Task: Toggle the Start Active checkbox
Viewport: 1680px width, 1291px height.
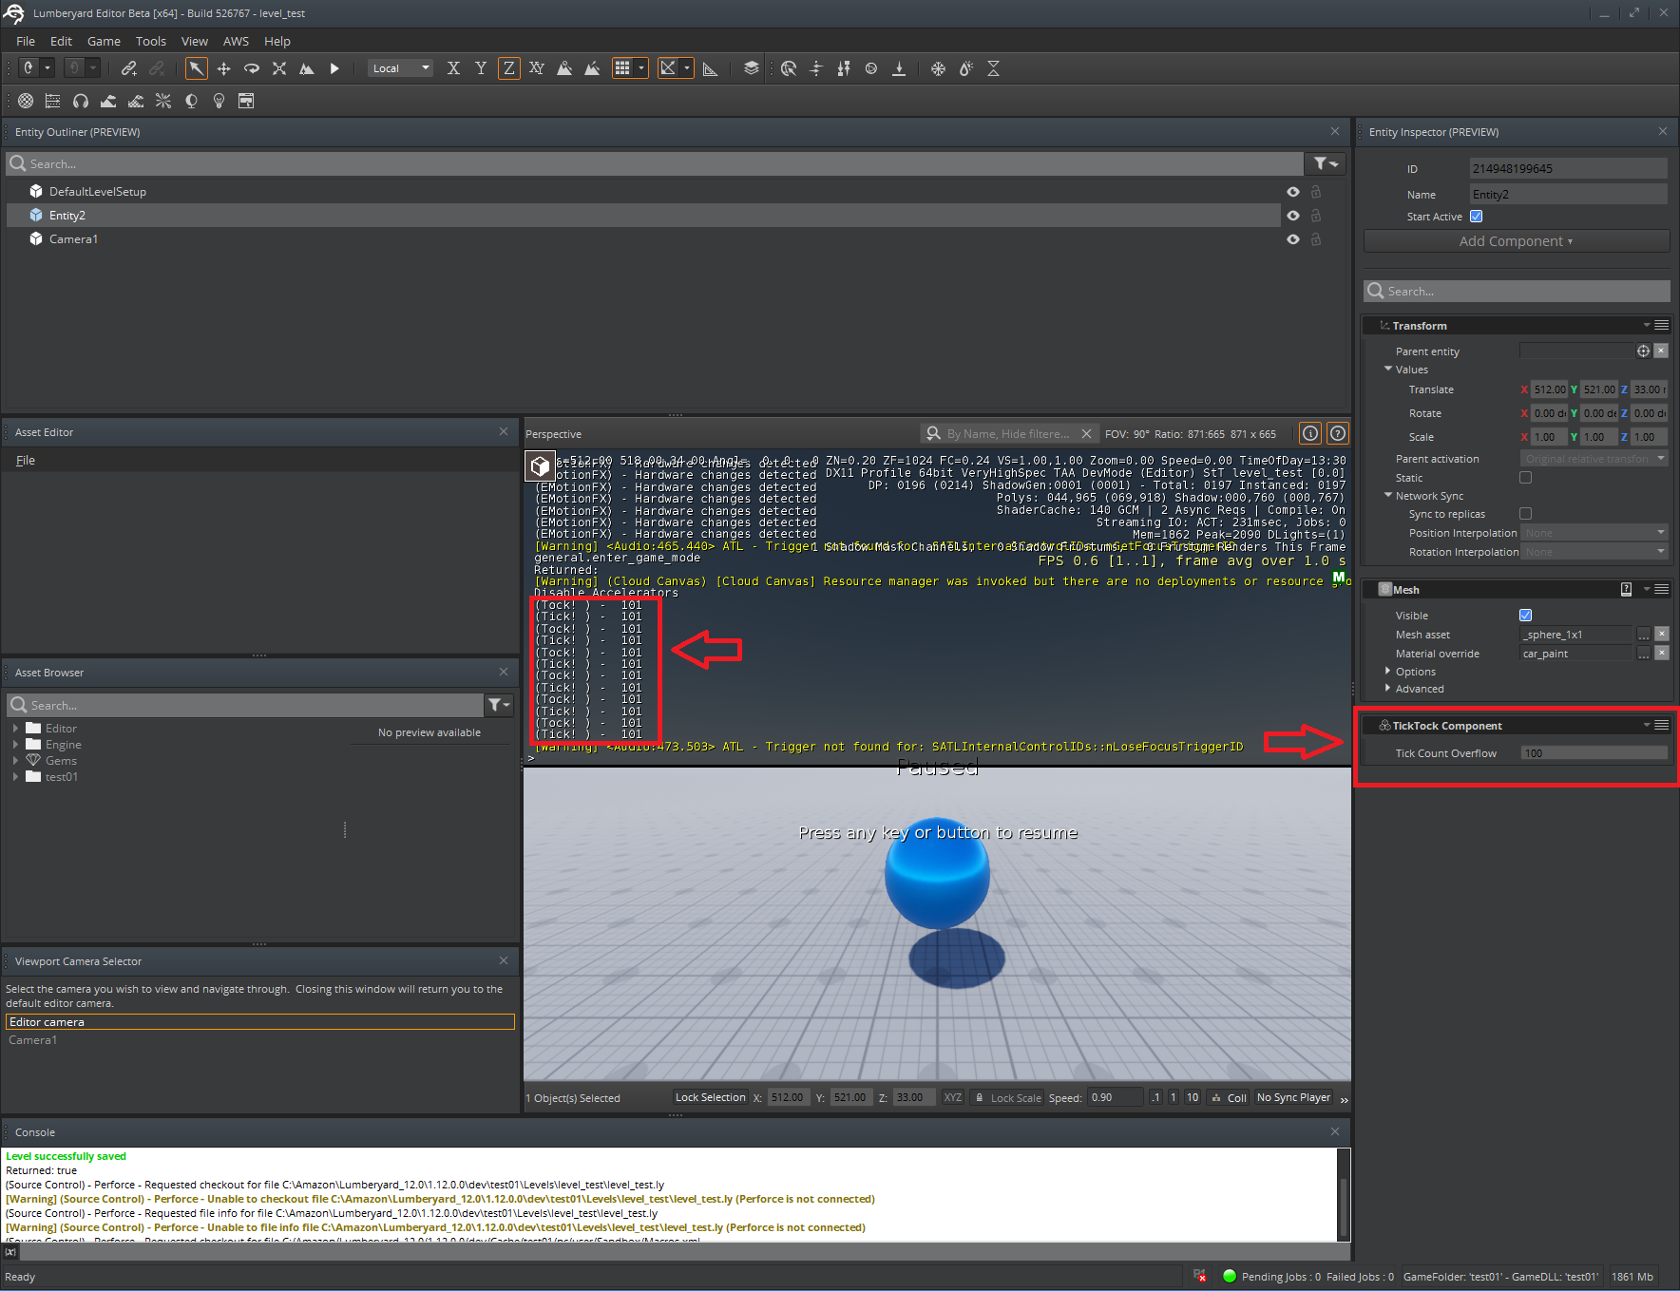Action: point(1477,217)
